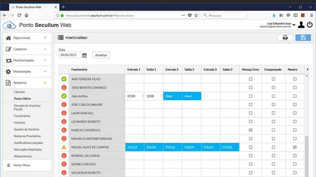Open the user account dropdown arrow
The image size is (316, 177).
(x=294, y=25)
